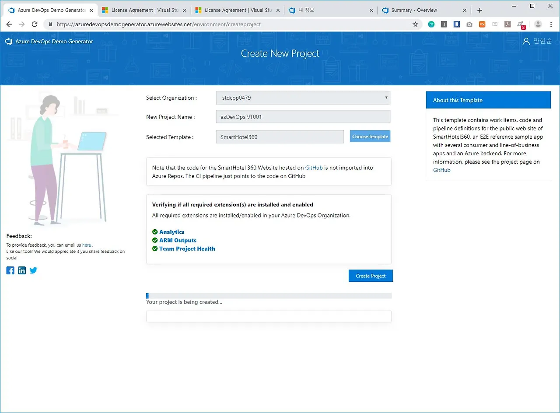Open the Select Organization dropdown
This screenshot has height=413, width=560.
click(303, 98)
